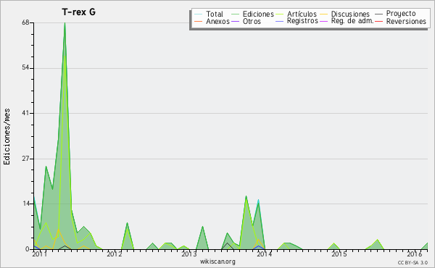Click the y-axis value 0
Viewport: 435px width, 268px height.
tap(28, 249)
